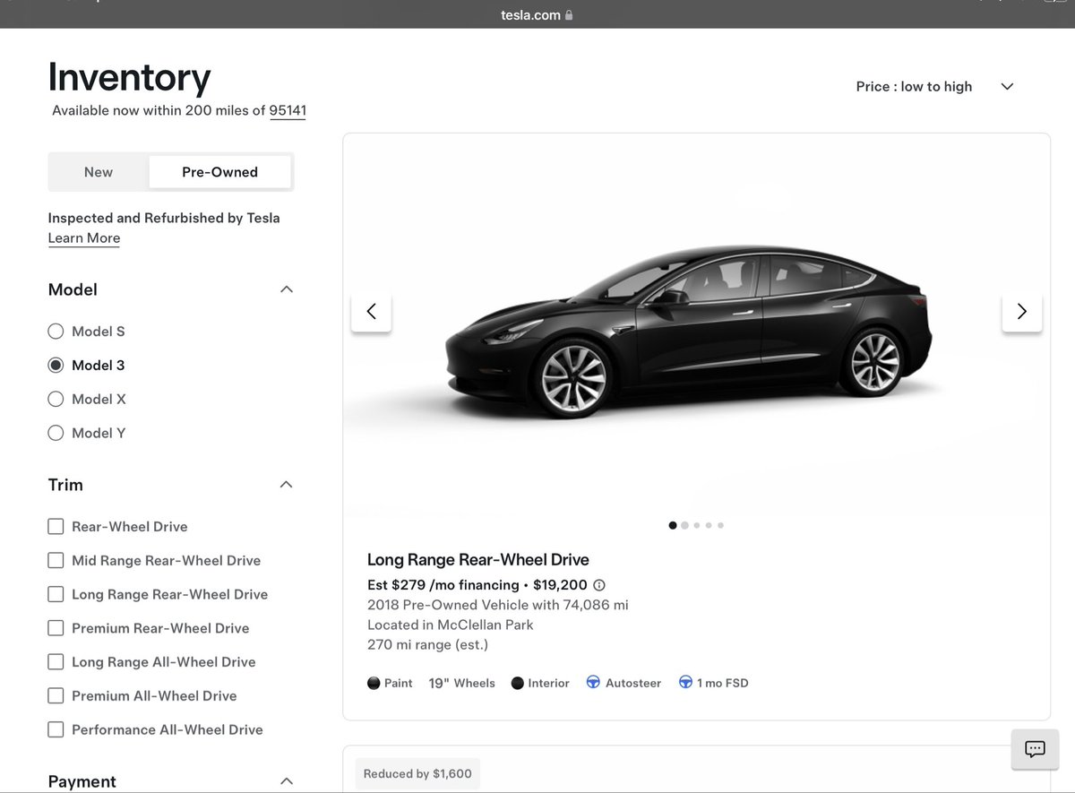Check Long Range Rear-Wheel Drive filter

[x=56, y=594]
